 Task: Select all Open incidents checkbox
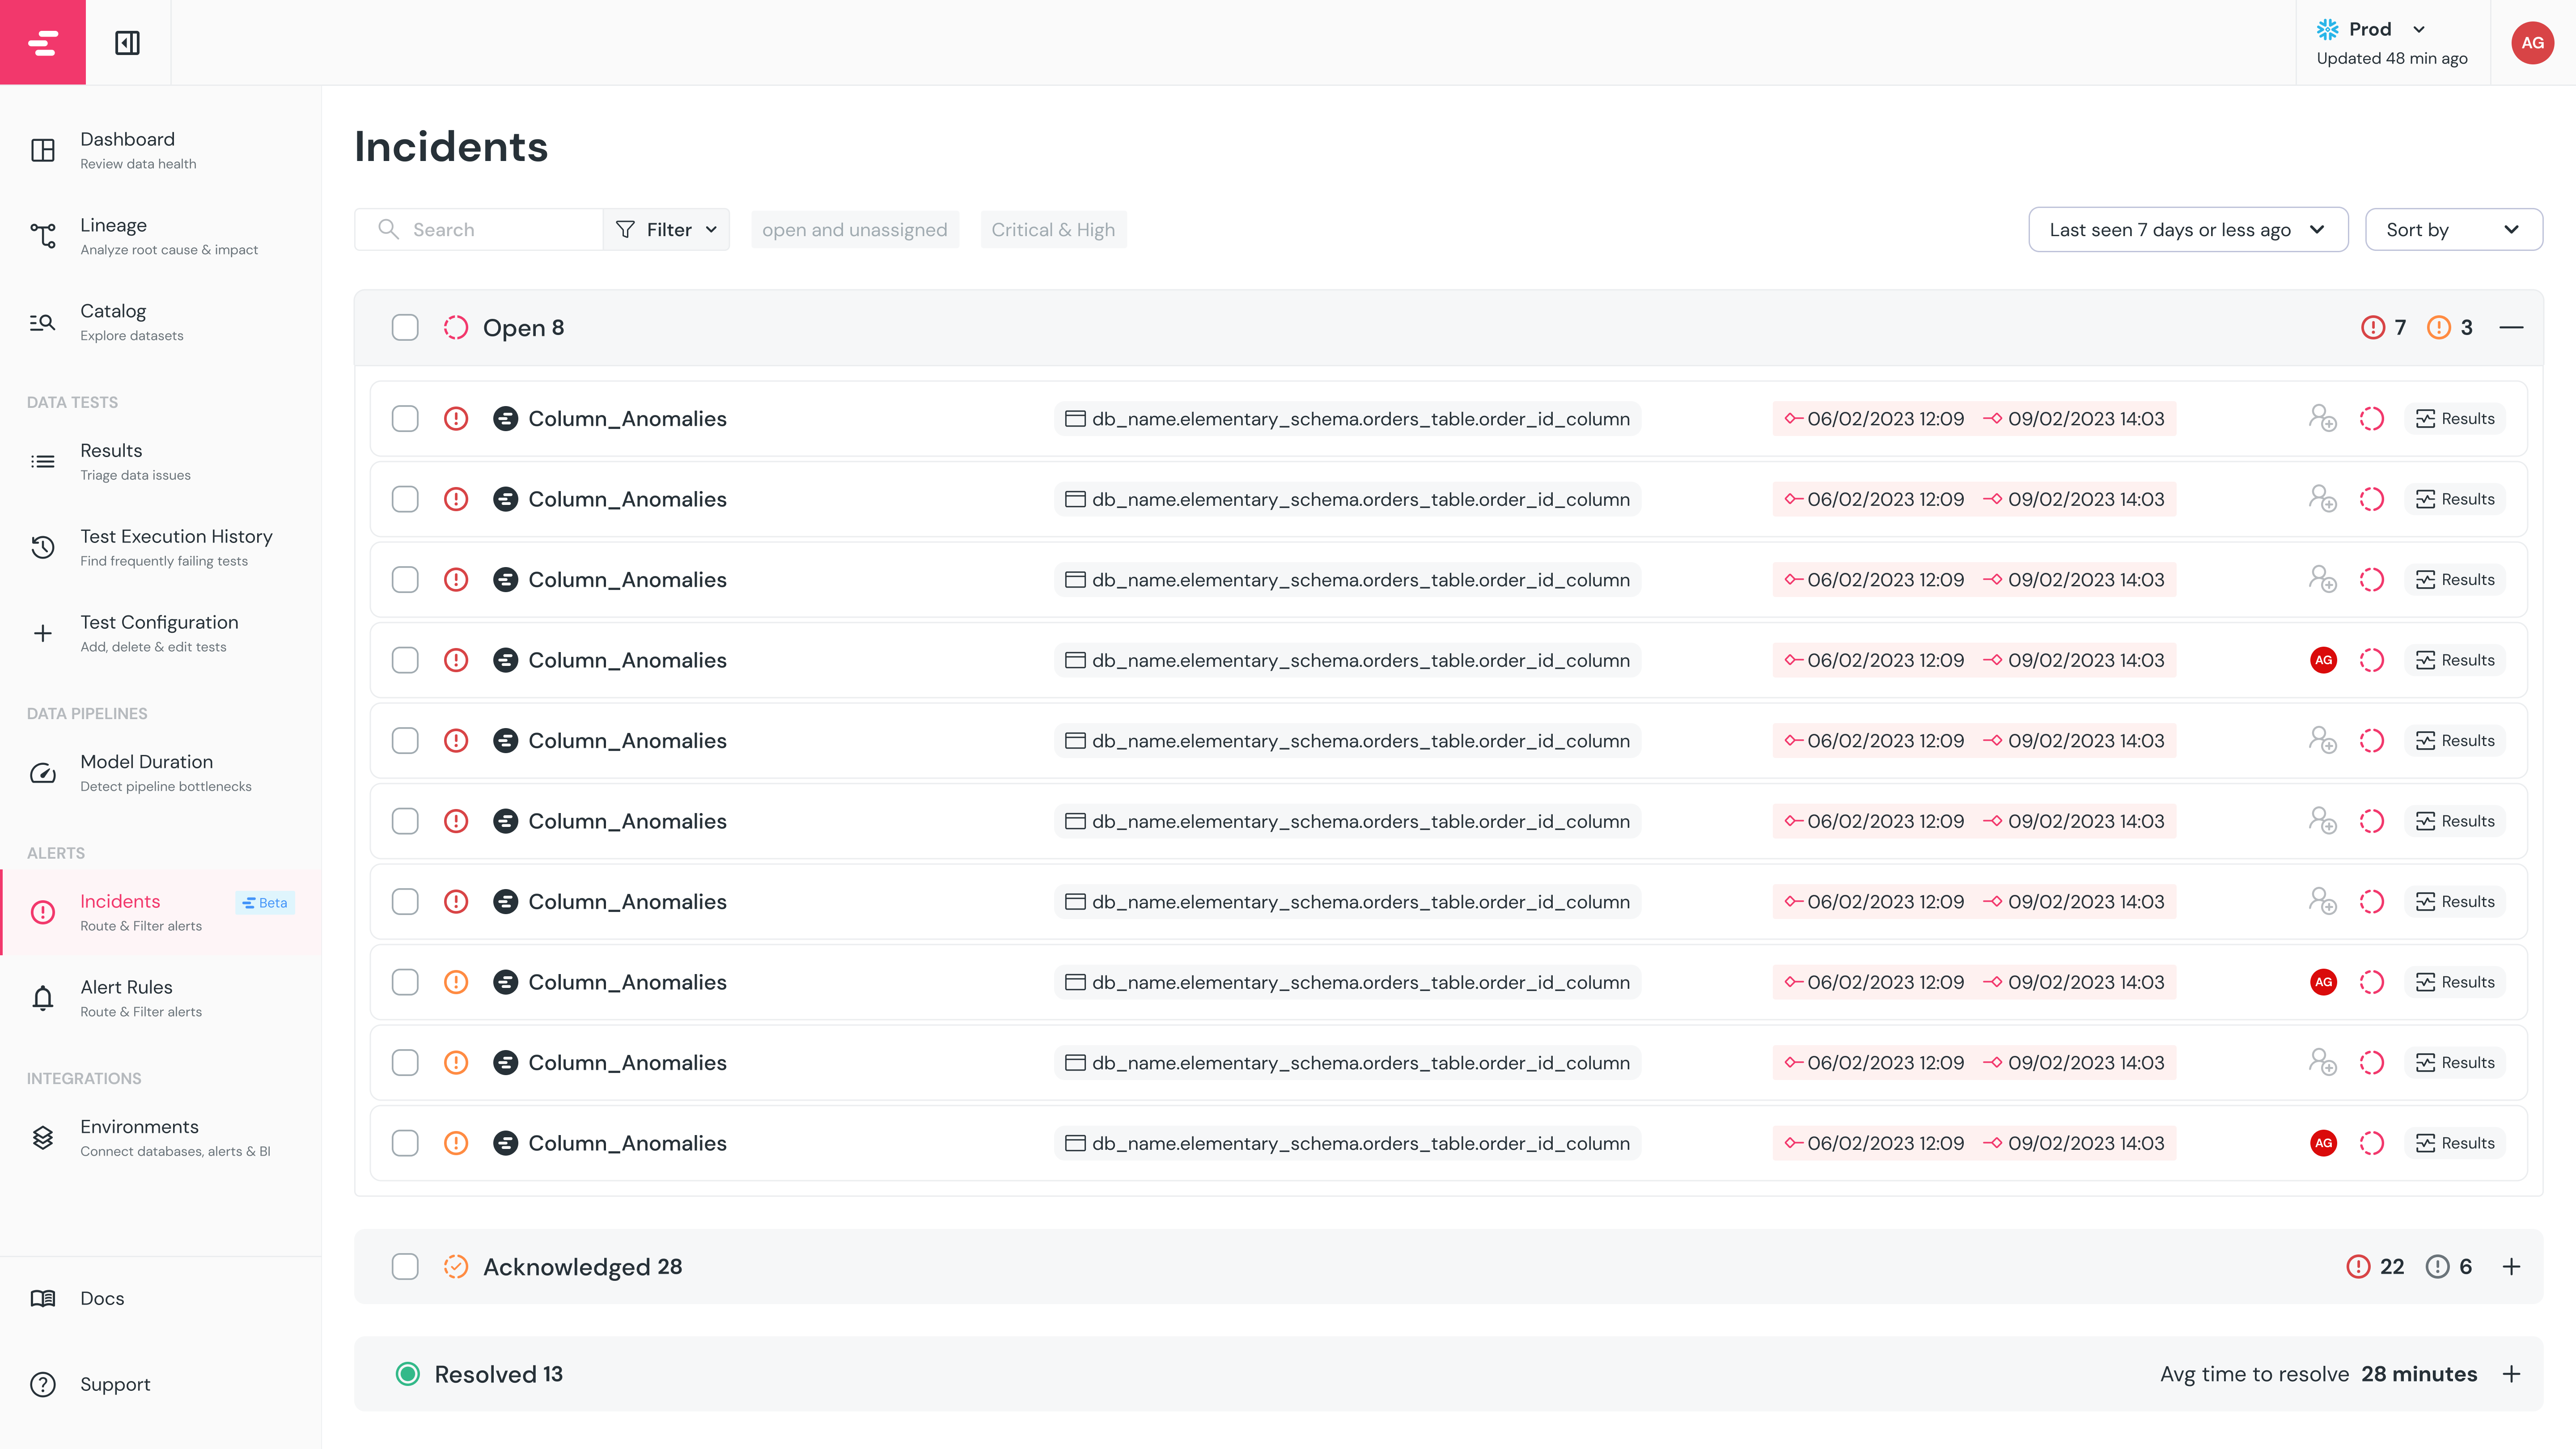[405, 327]
